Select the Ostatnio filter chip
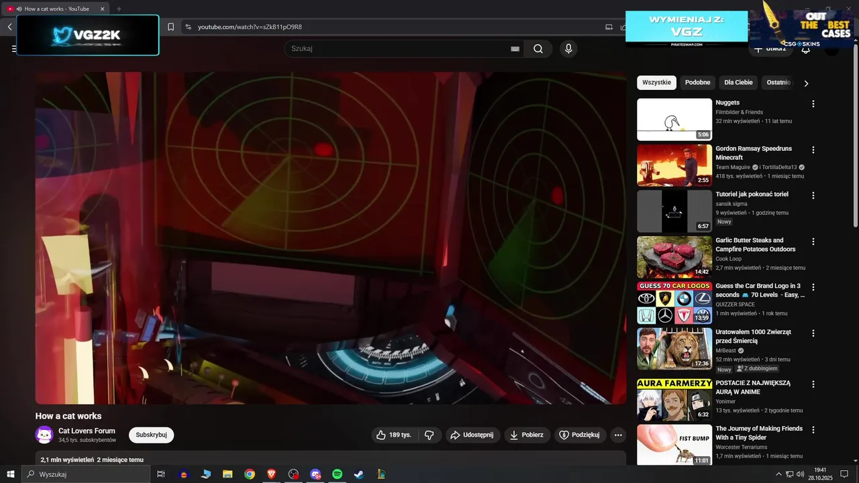The width and height of the screenshot is (859, 483). pyautogui.click(x=778, y=83)
